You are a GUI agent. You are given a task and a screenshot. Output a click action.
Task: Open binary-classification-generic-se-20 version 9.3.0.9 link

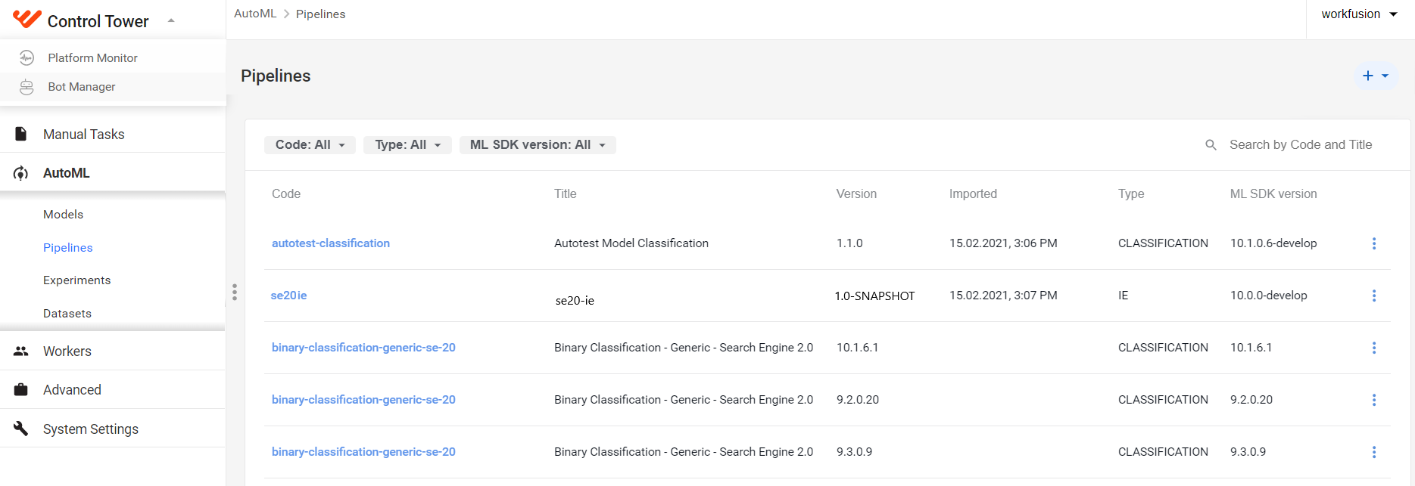click(x=363, y=452)
